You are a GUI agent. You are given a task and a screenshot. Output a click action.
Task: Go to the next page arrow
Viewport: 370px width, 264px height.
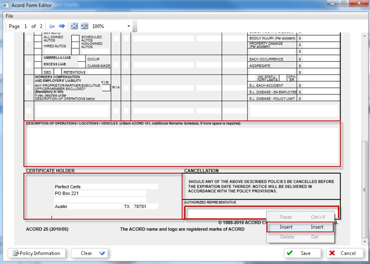point(62,26)
